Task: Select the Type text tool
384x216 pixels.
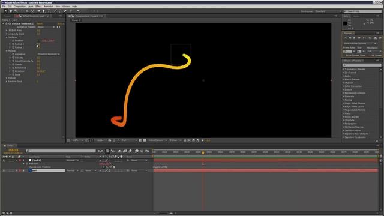Action: tap(49, 11)
